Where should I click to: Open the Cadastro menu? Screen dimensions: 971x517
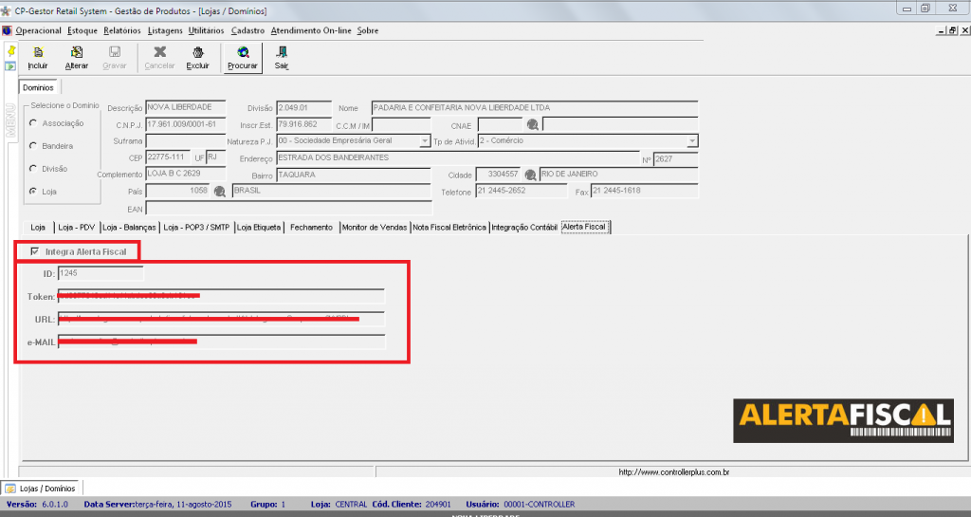(247, 30)
